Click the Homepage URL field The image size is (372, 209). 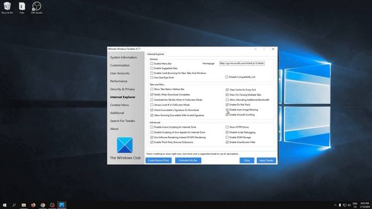point(242,63)
